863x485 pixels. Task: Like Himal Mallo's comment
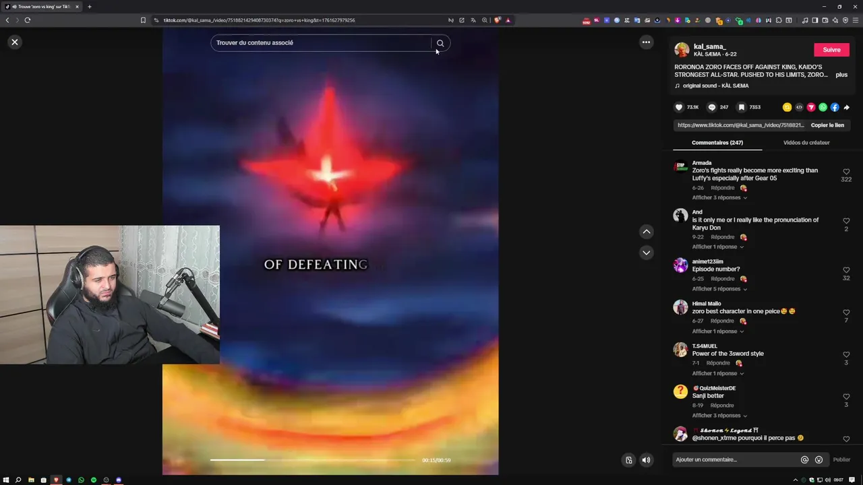click(x=846, y=313)
